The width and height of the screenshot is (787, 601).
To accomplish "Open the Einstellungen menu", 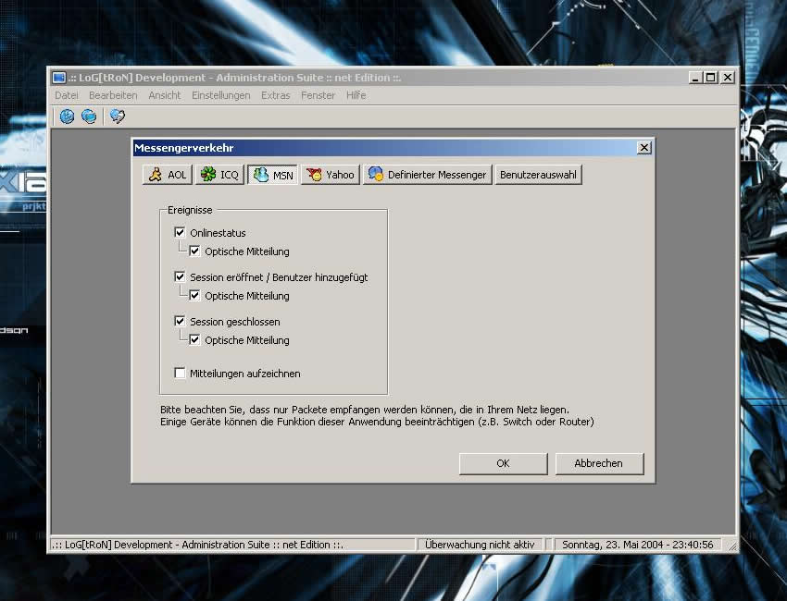I will 220,95.
